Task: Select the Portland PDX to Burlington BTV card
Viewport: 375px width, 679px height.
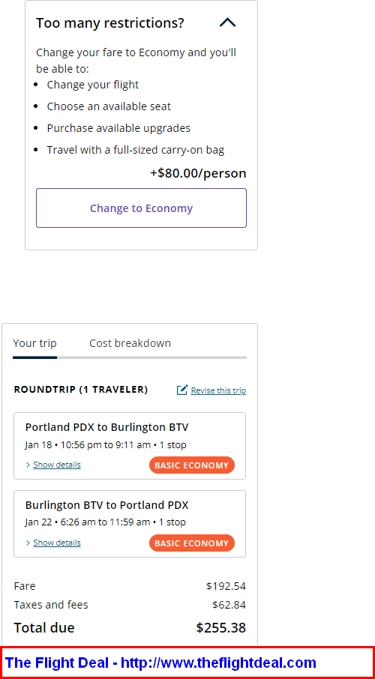Action: (x=130, y=446)
